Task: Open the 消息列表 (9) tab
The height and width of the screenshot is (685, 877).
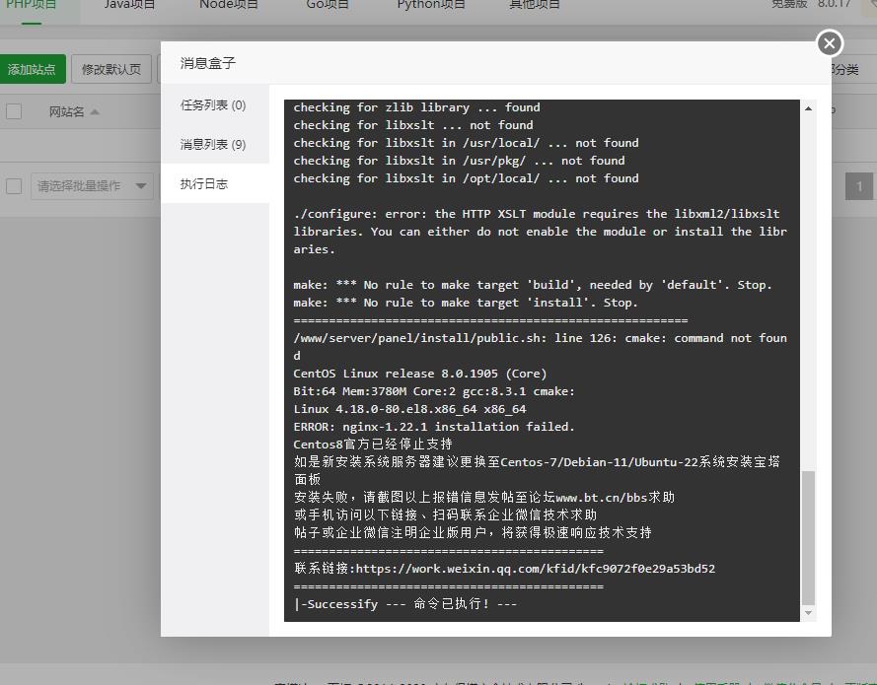Action: pyautogui.click(x=213, y=144)
